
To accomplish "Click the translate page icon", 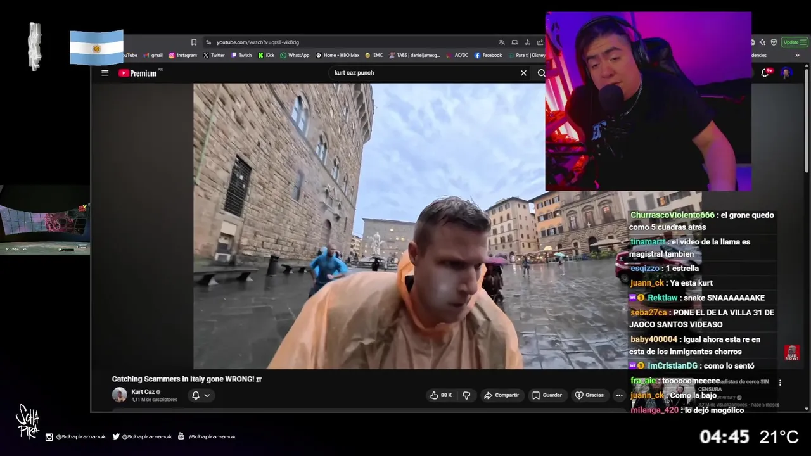I will click(x=502, y=42).
